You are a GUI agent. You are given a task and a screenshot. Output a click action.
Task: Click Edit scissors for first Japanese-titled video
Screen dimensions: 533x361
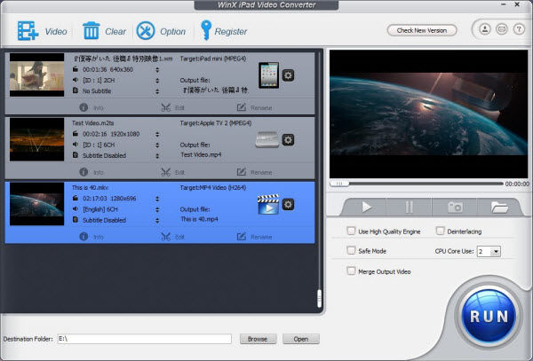pyautogui.click(x=165, y=107)
